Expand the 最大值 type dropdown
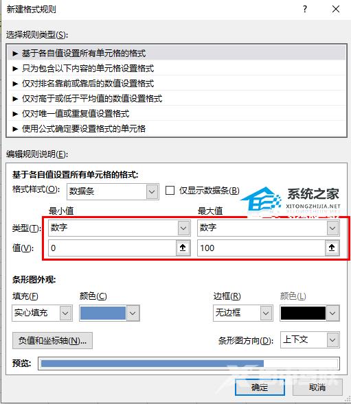 (x=269, y=228)
